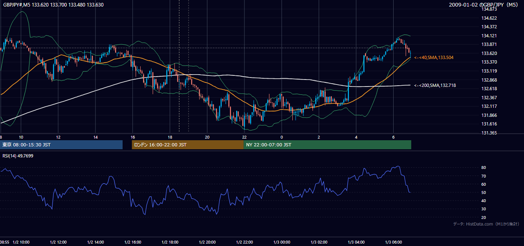524x246 pixels.
Task: Click price level 133.871 on the axis
Action: [x=489, y=44]
